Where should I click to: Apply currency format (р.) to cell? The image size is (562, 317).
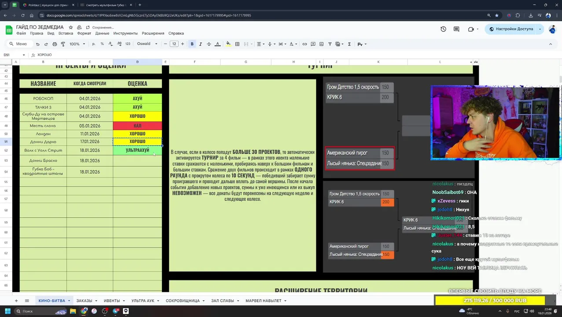tap(94, 44)
